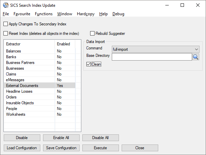Open the Hardcopy menu

[86, 14]
